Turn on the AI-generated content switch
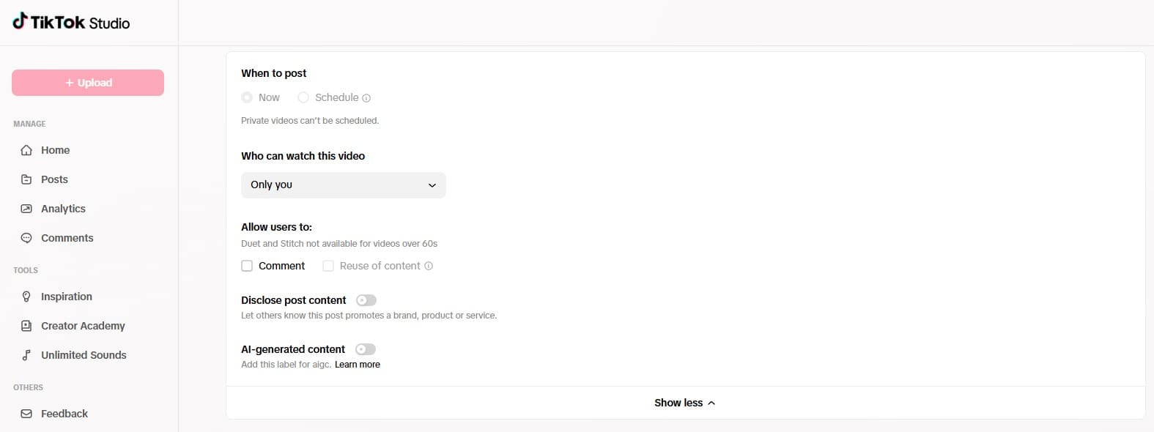Screen dimensions: 1154x432 point(366,349)
